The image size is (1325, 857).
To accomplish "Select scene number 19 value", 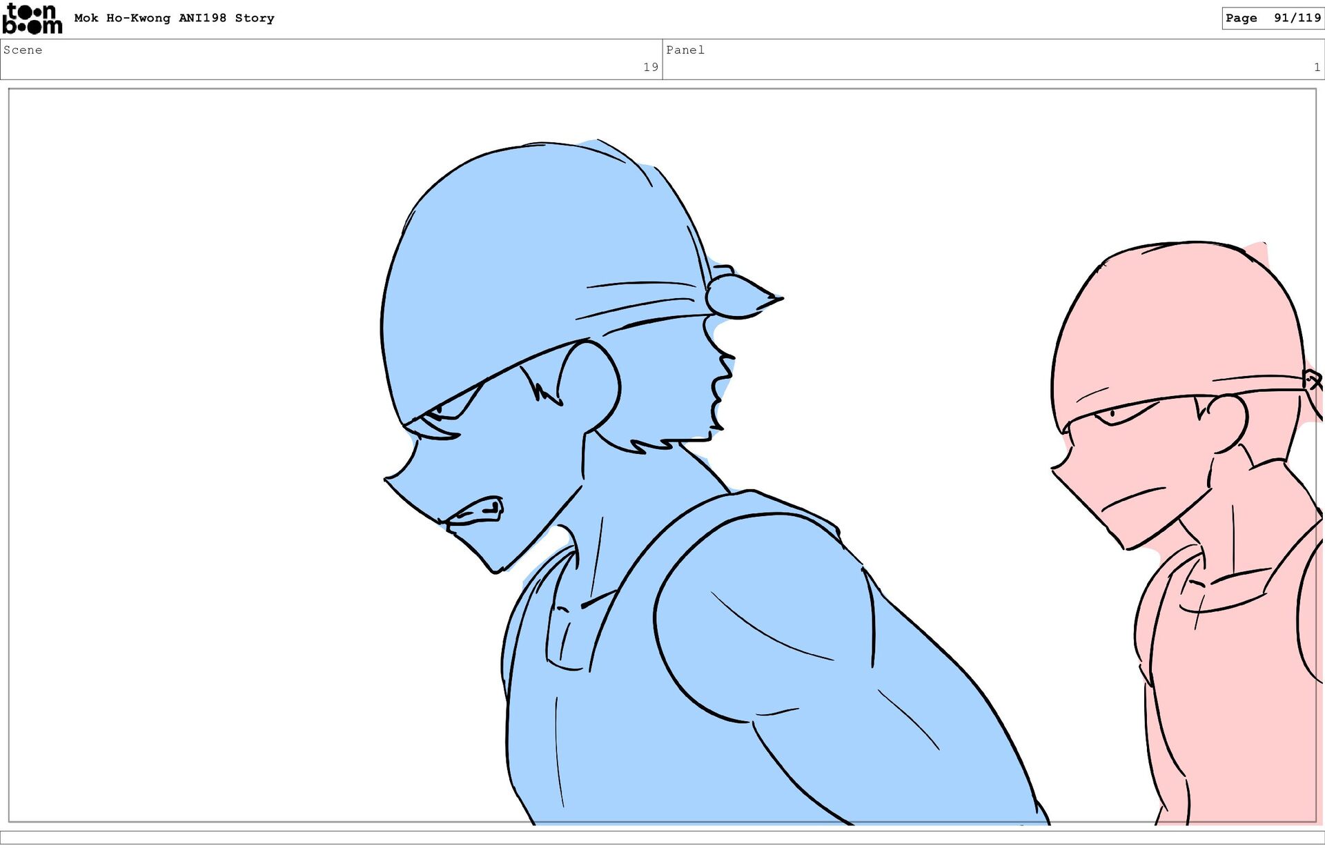I will [x=650, y=67].
